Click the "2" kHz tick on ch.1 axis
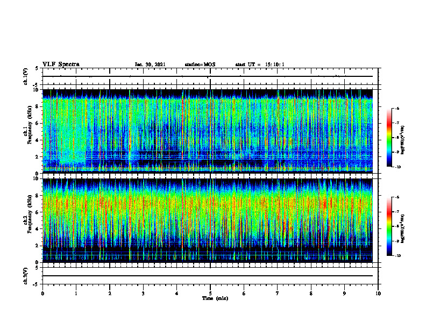This screenshot has height=329, width=426. point(38,156)
